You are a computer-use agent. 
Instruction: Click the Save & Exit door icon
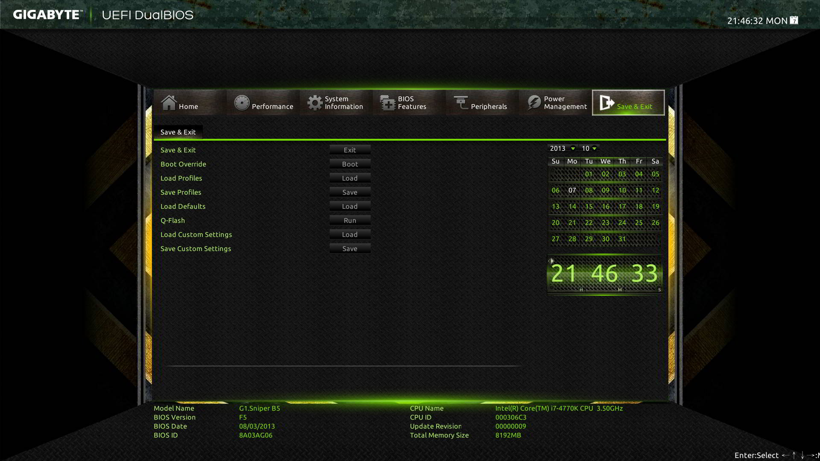(606, 103)
